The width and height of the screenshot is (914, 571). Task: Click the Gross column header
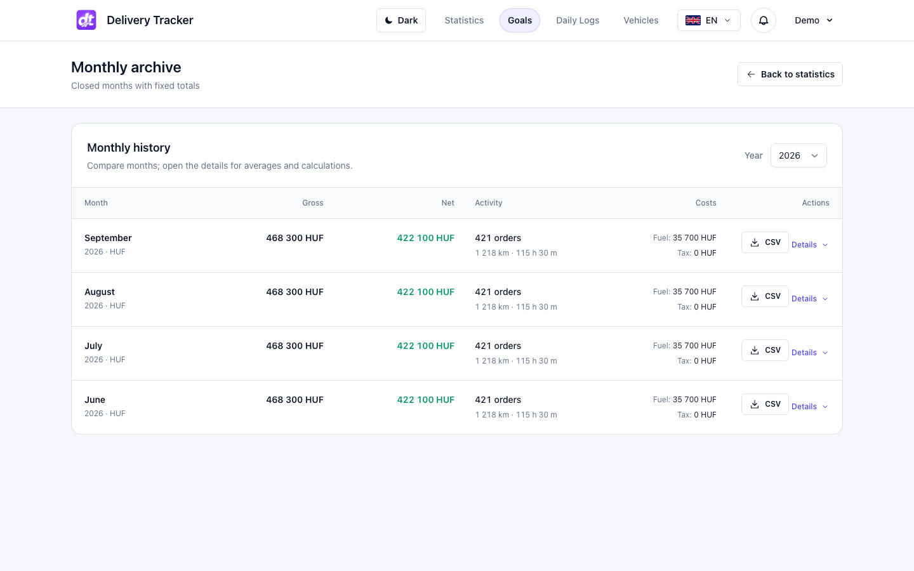(312, 203)
